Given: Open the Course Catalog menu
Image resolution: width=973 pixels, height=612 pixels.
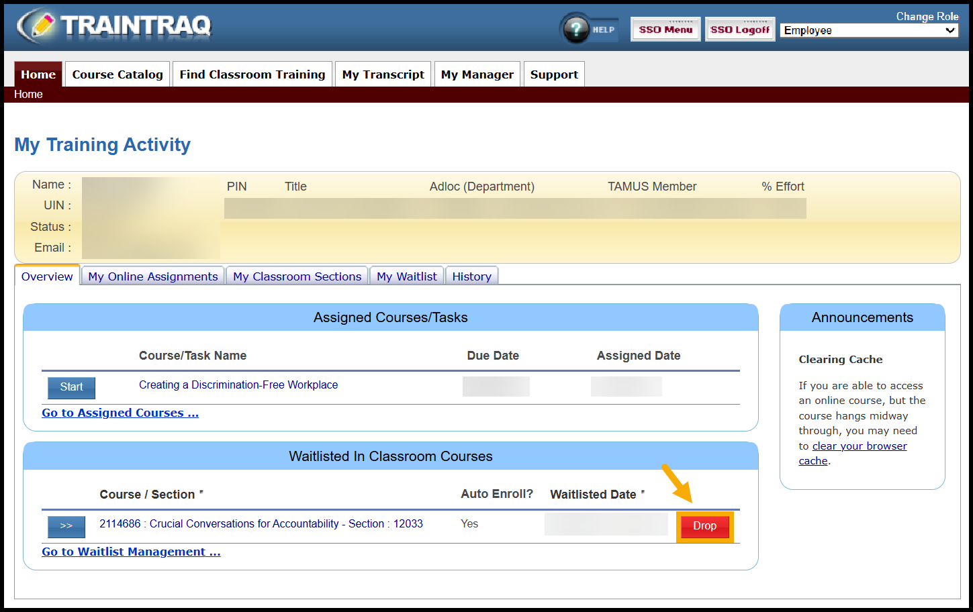Looking at the screenshot, I should coord(118,74).
